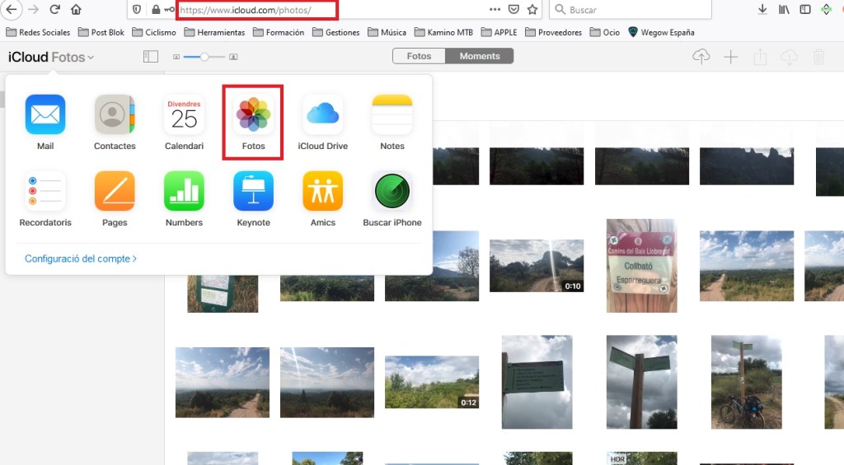Click the upload to iCloud icon

click(701, 57)
